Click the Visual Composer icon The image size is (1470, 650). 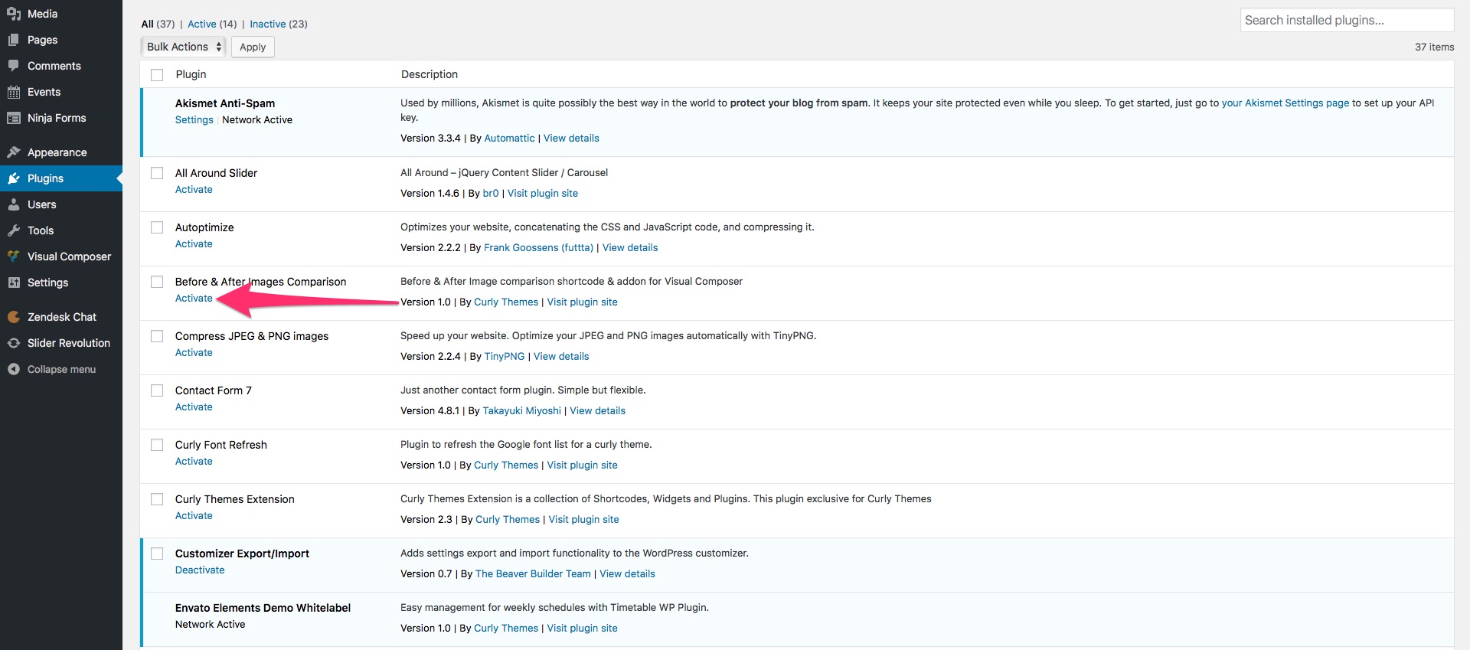pyautogui.click(x=14, y=256)
